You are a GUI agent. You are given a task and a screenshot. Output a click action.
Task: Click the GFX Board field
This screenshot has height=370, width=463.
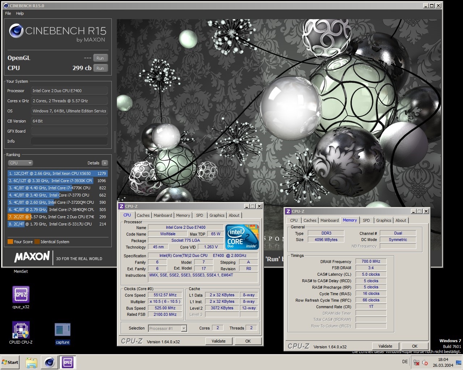point(69,131)
